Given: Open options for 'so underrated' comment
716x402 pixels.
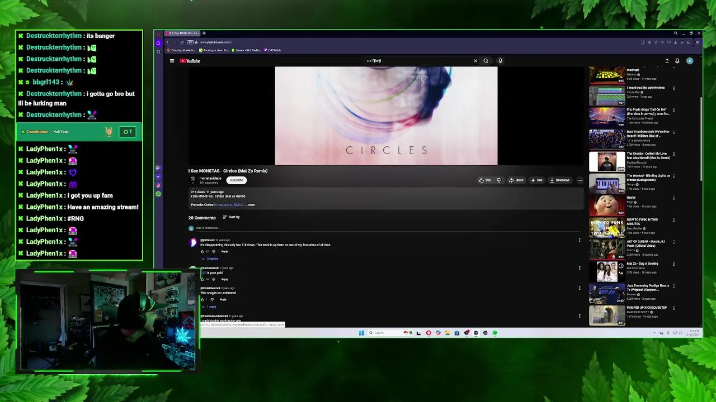Looking at the screenshot, I should (580, 288).
